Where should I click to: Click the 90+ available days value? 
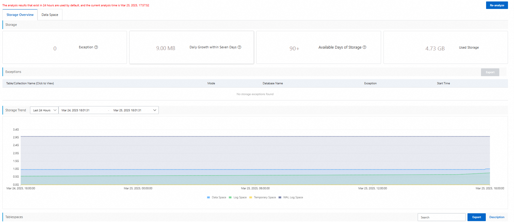(x=294, y=49)
